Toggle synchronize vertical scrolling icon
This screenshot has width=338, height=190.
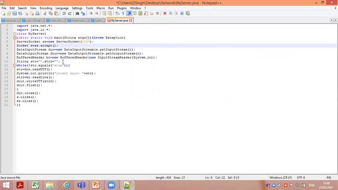(104, 13)
